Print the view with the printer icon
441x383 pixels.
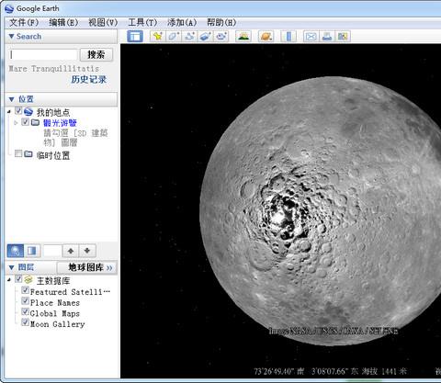coord(327,37)
